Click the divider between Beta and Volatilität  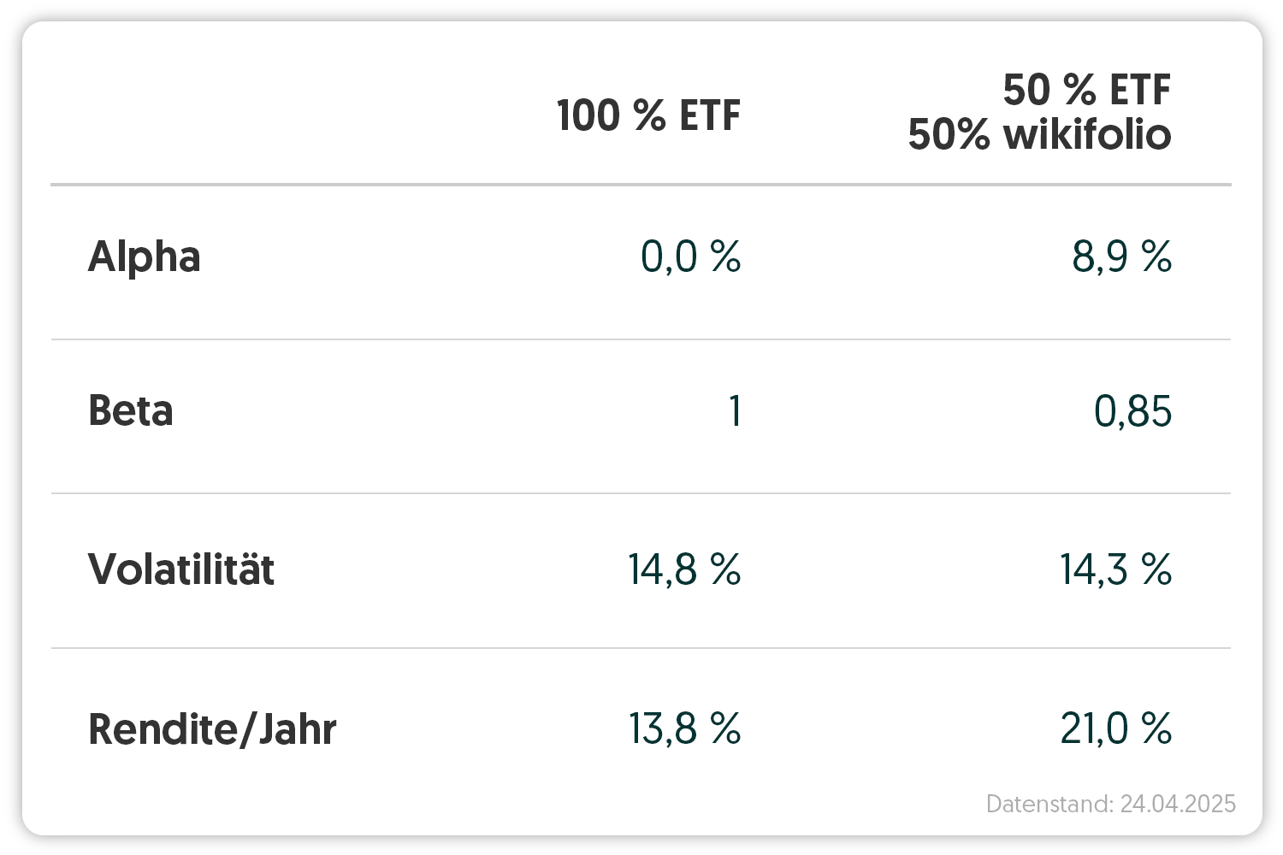[641, 493]
